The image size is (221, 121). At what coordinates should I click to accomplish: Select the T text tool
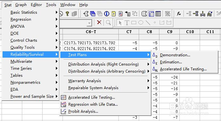point(127,23)
